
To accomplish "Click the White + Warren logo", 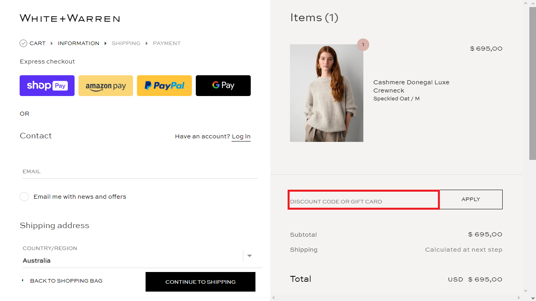I will pyautogui.click(x=69, y=18).
